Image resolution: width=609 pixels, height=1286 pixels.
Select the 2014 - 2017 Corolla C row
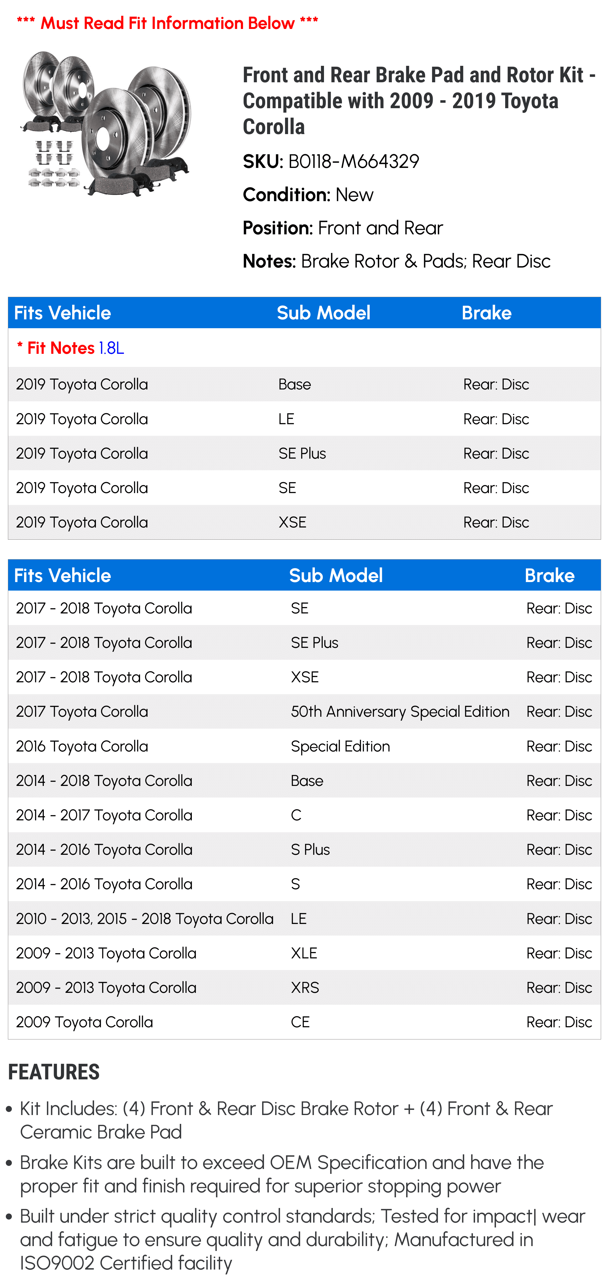304,815
